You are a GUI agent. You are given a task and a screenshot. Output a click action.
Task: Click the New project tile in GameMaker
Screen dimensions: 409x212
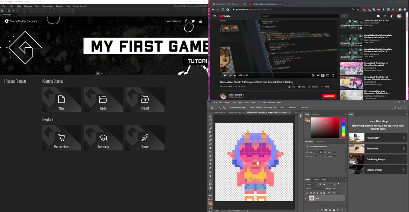point(61,99)
